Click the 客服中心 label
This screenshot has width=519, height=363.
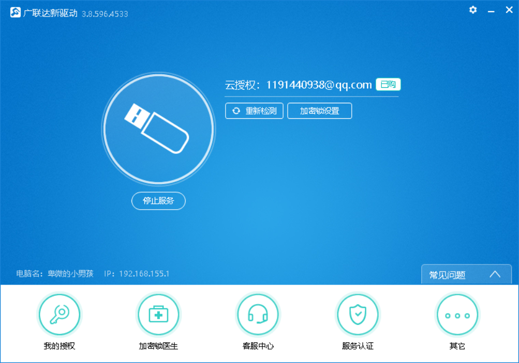258,346
